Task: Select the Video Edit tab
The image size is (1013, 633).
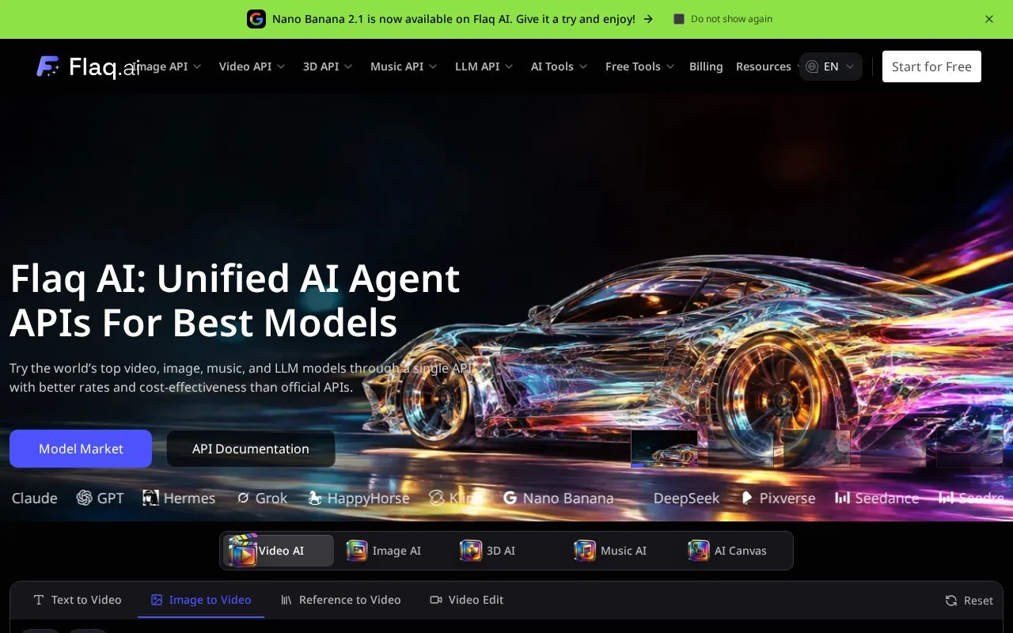Action: coord(466,600)
